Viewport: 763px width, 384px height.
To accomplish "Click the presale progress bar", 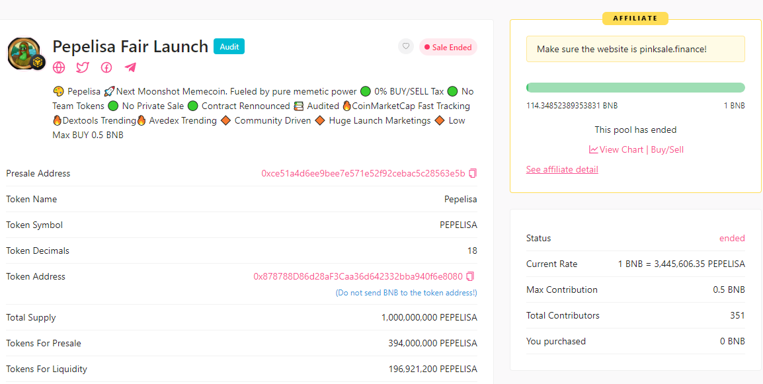I will coord(635,88).
